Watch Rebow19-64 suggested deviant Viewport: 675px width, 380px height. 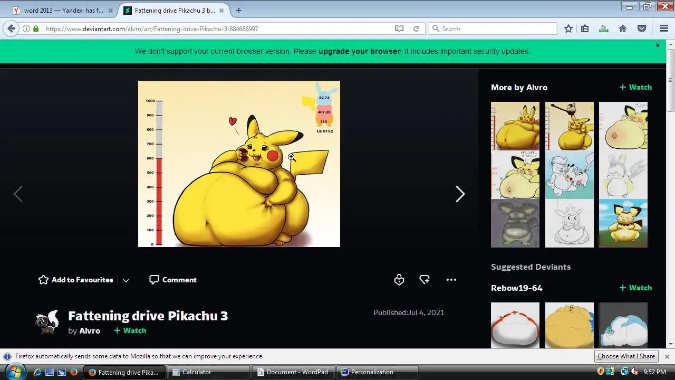tap(635, 288)
